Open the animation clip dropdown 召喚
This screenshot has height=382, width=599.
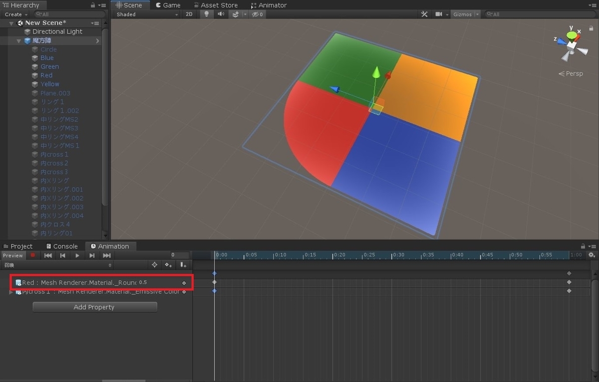click(57, 265)
